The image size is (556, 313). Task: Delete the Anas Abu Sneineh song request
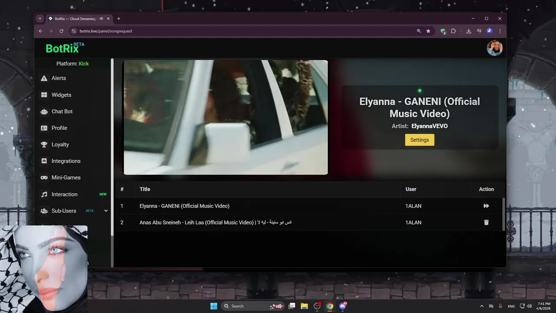point(486,223)
